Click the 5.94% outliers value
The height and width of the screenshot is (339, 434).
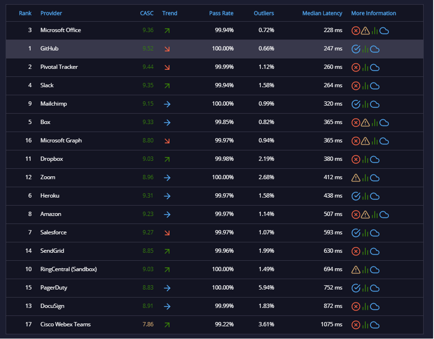tap(266, 287)
